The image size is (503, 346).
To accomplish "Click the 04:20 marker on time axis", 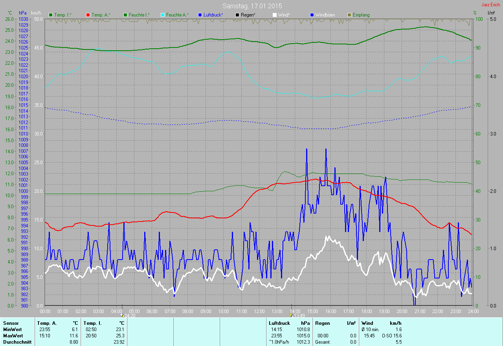I will point(128,315).
